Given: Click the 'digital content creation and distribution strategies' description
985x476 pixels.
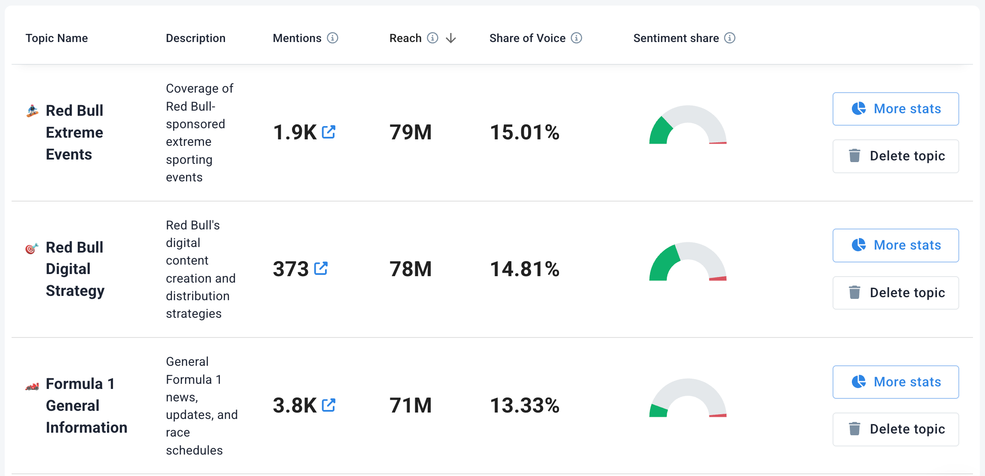Looking at the screenshot, I should [201, 269].
